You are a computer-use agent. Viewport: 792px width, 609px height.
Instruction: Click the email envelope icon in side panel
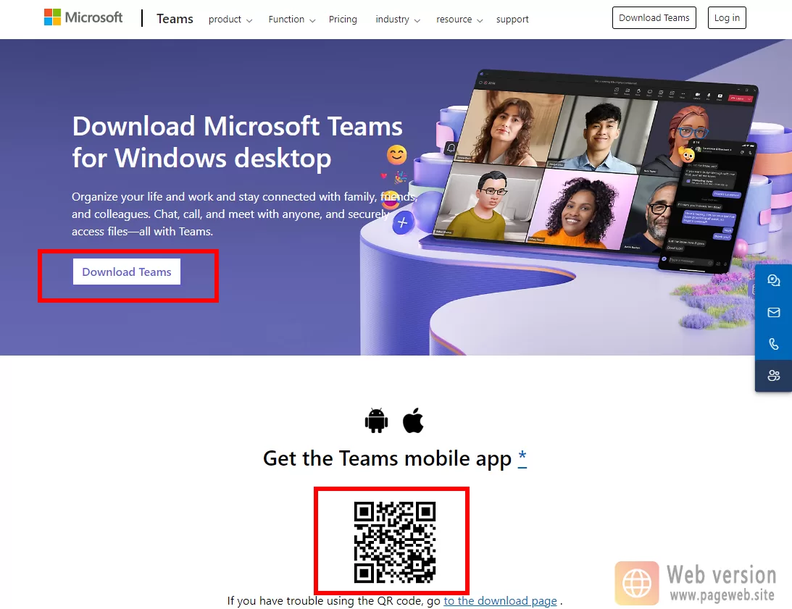[773, 313]
